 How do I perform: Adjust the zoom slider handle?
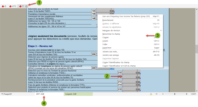coord(175,94)
